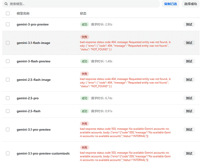
Task: Run 测试 for gemini-3.1-pro-preview-customtools
Action: pyautogui.click(x=189, y=153)
